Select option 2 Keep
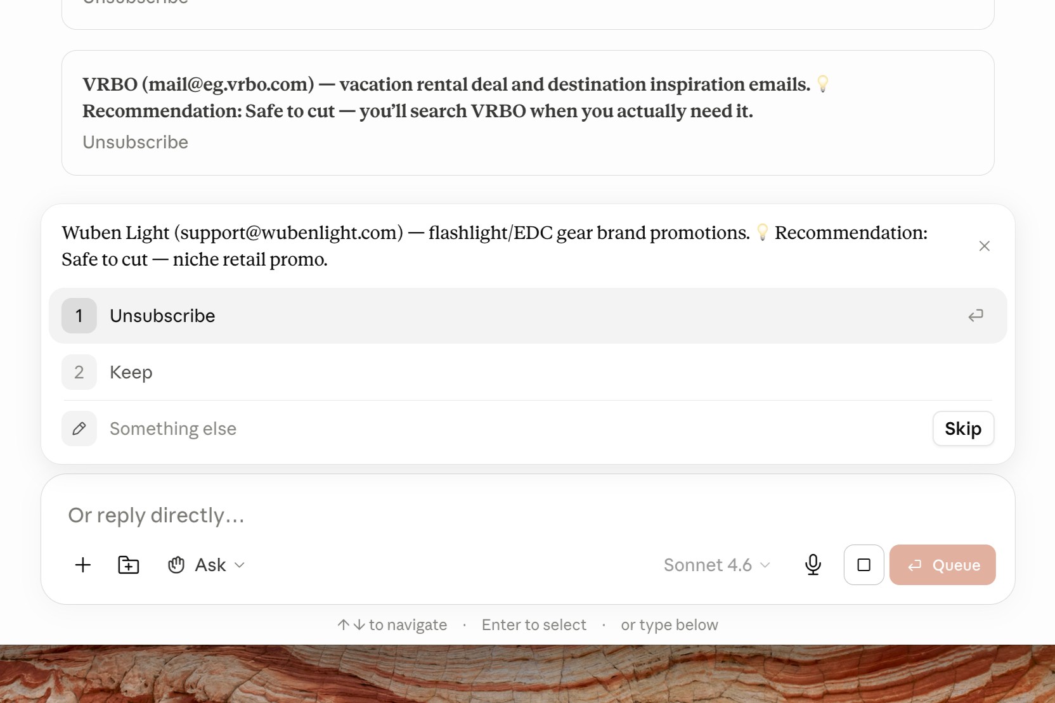Screen dimensions: 1055x703 (x=527, y=372)
